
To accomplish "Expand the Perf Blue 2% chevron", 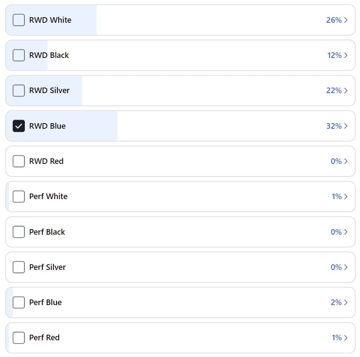I will 346,302.
